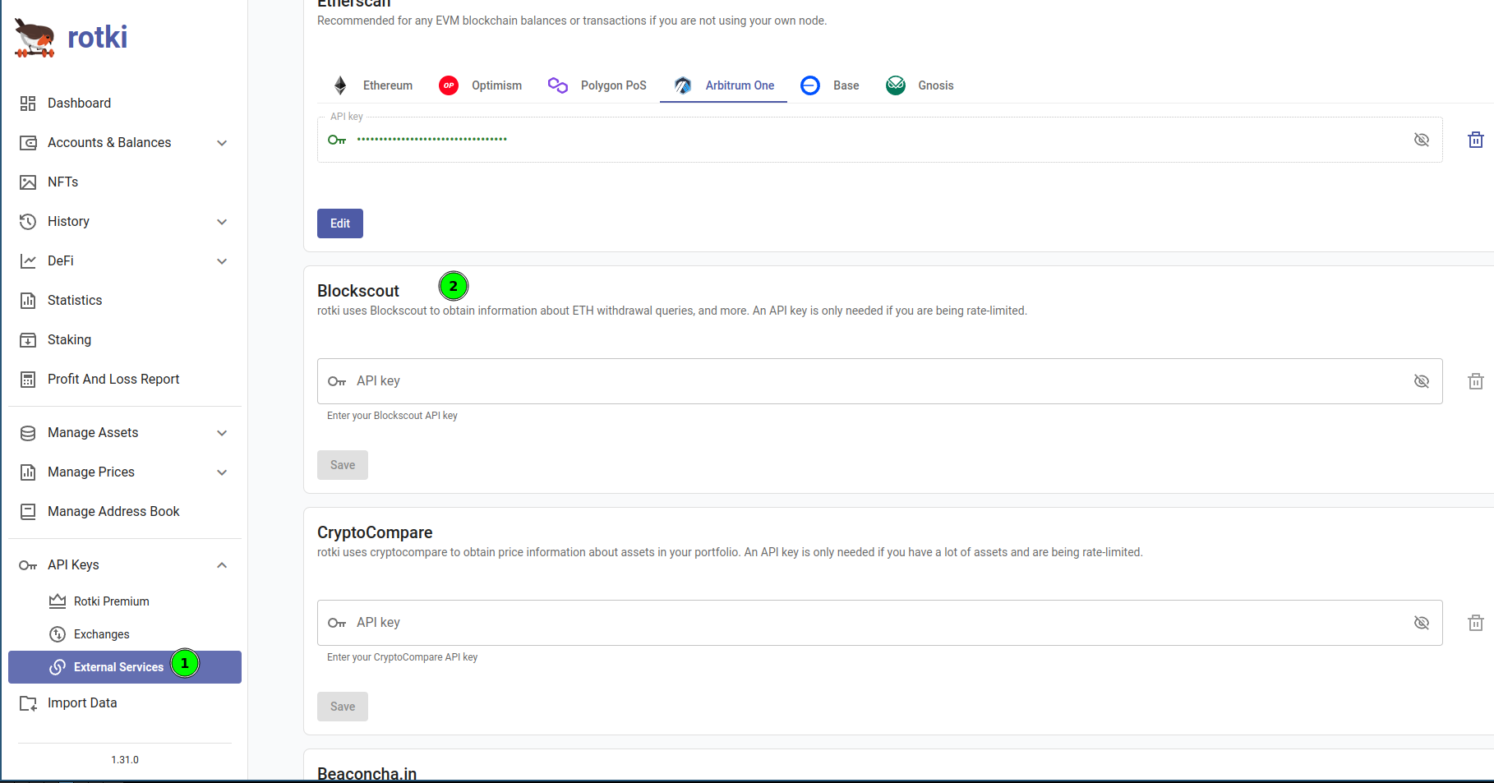The width and height of the screenshot is (1494, 783).
Task: Expand the History submenu chevron
Action: point(222,222)
